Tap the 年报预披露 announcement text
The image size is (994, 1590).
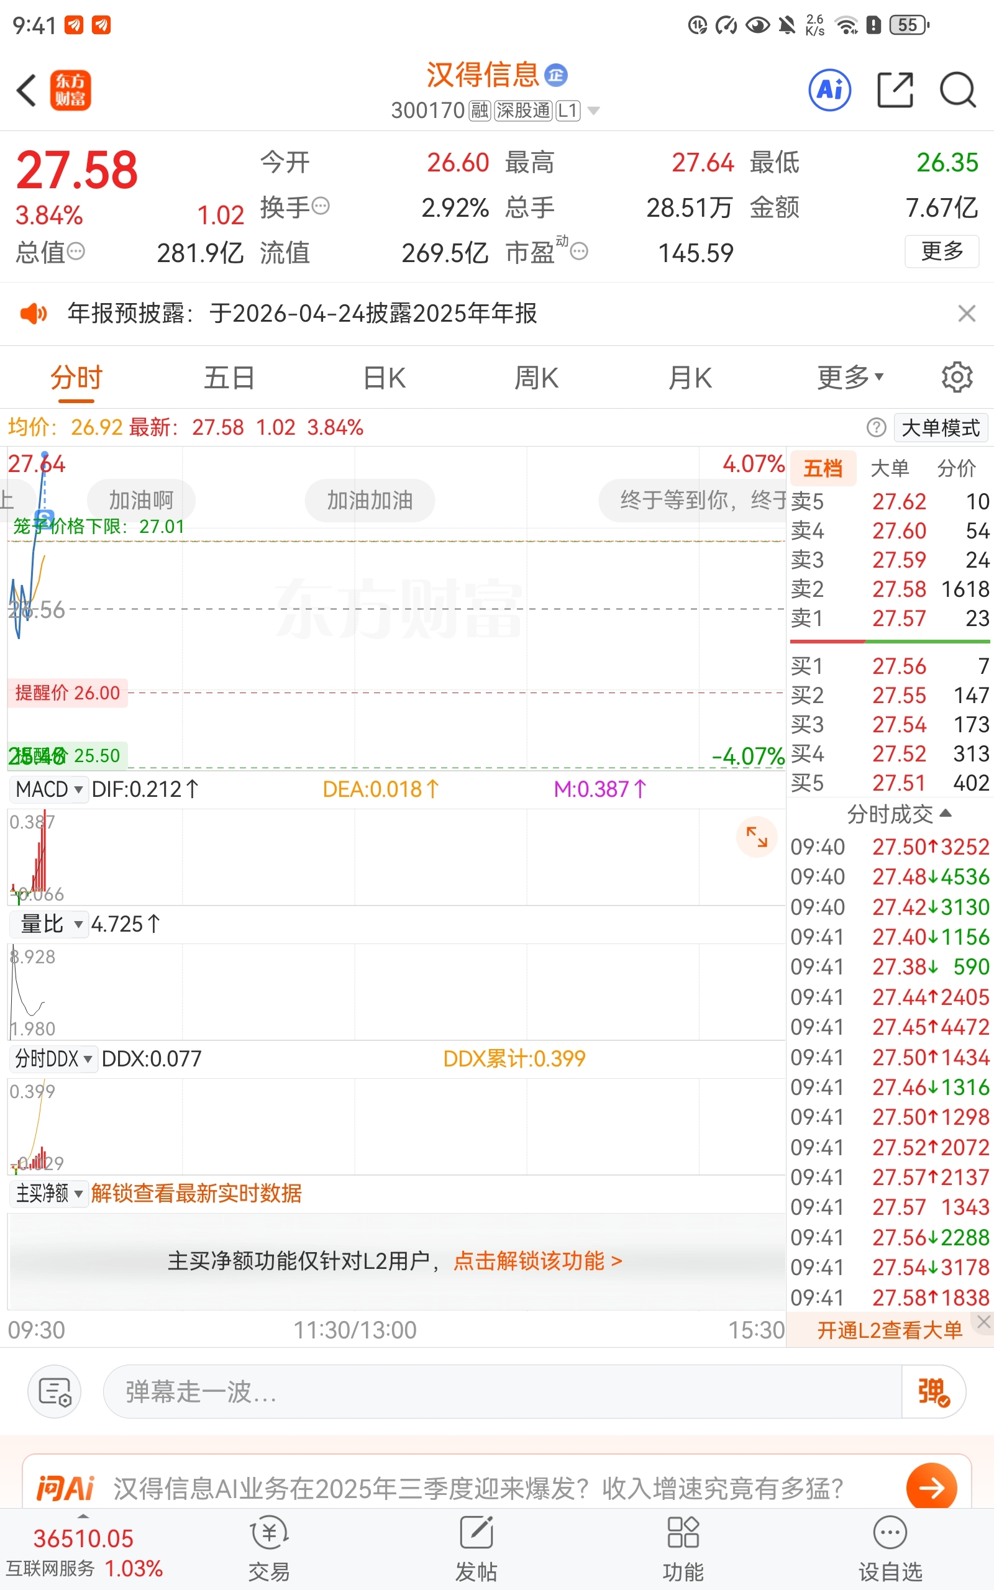(303, 314)
